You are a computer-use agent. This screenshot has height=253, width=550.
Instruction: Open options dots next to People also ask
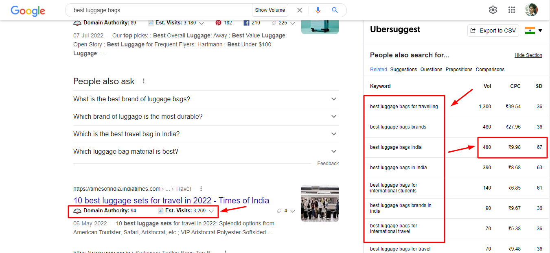coord(144,81)
